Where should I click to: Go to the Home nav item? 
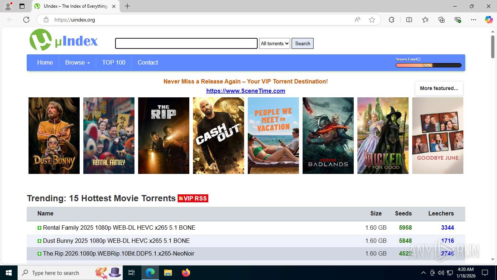pos(45,63)
